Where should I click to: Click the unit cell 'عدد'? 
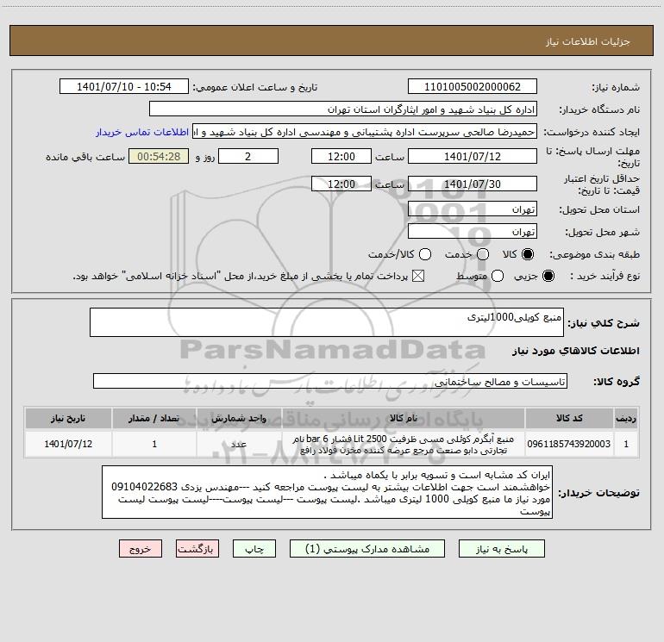coord(239,444)
